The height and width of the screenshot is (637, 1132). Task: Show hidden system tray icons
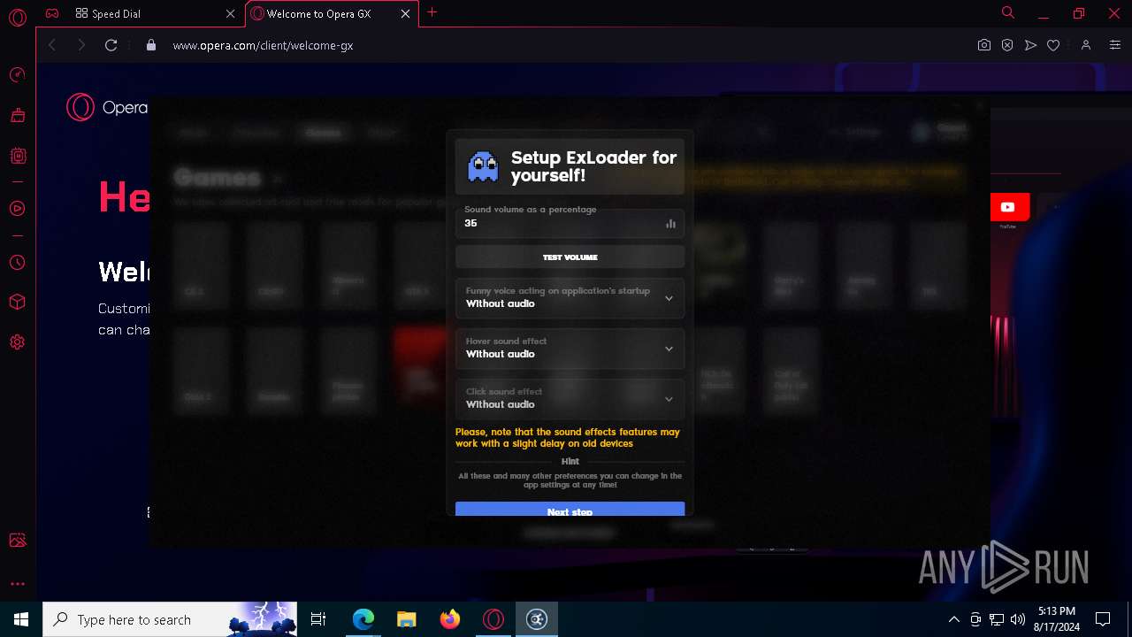click(953, 619)
